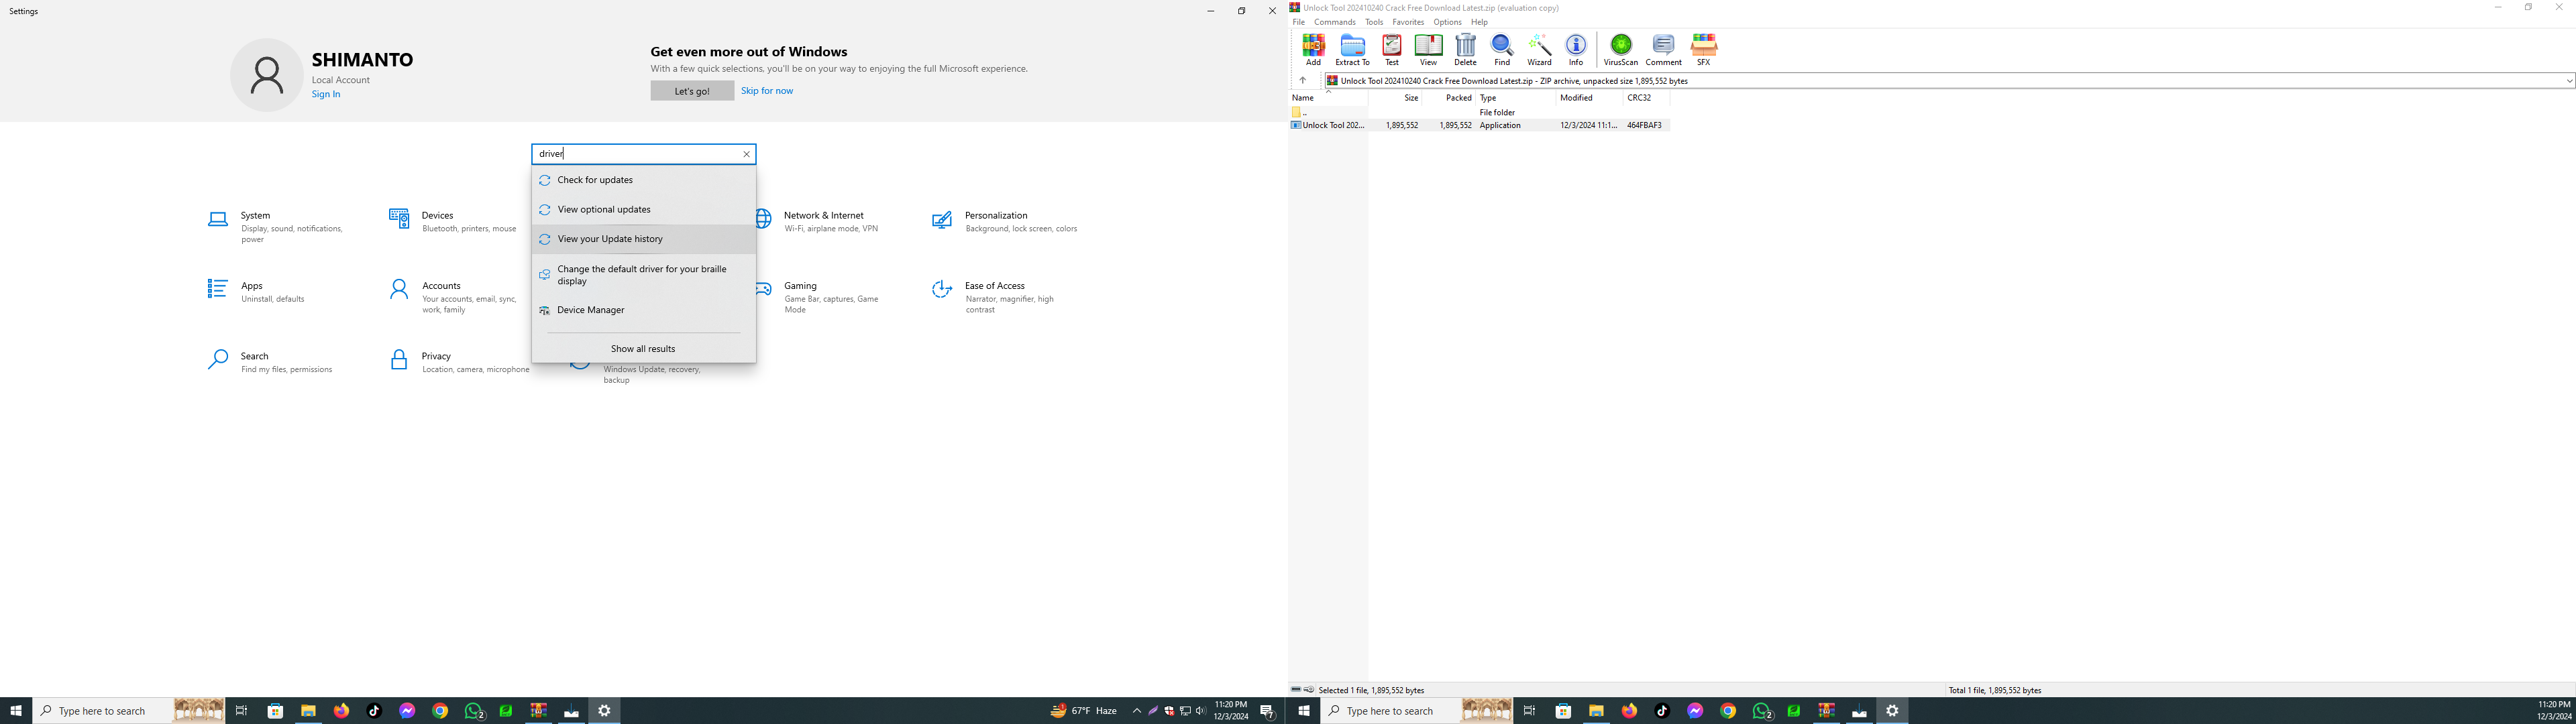This screenshot has height=724, width=2576.
Task: Open the Favorites menu
Action: (x=1407, y=22)
